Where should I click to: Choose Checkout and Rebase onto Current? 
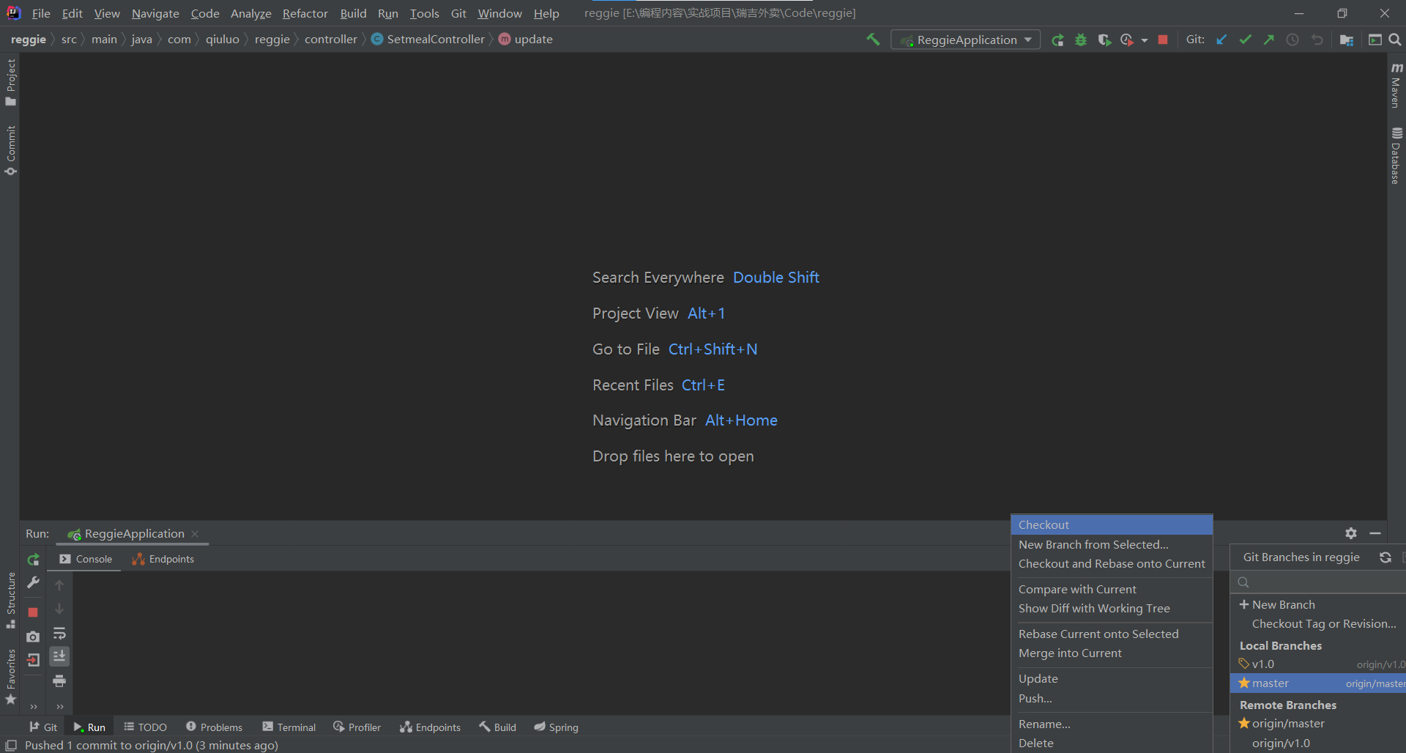tap(1112, 563)
